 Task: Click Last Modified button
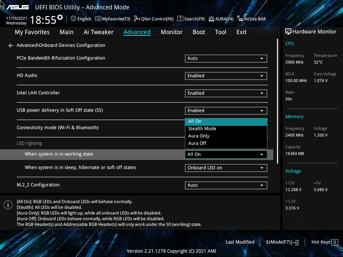point(240,242)
